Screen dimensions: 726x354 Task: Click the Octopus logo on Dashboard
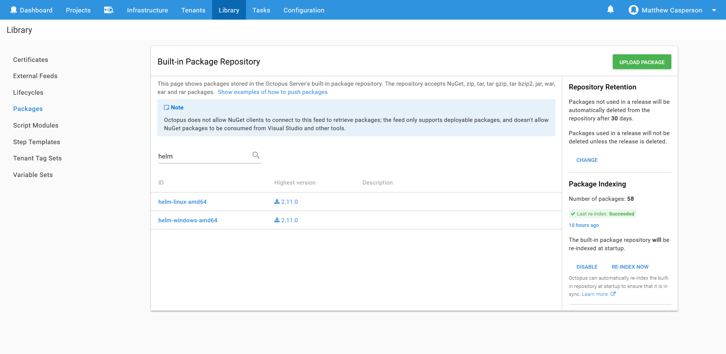tap(14, 10)
